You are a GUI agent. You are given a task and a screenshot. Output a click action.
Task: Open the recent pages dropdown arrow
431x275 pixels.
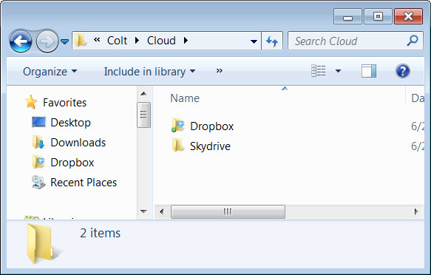pos(64,41)
